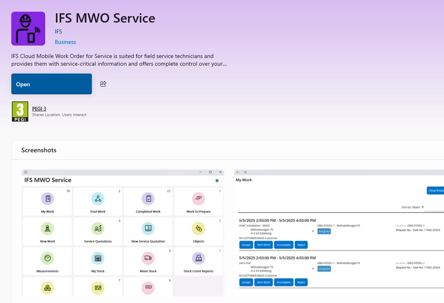Click the share icon beside Open

[x=103, y=84]
